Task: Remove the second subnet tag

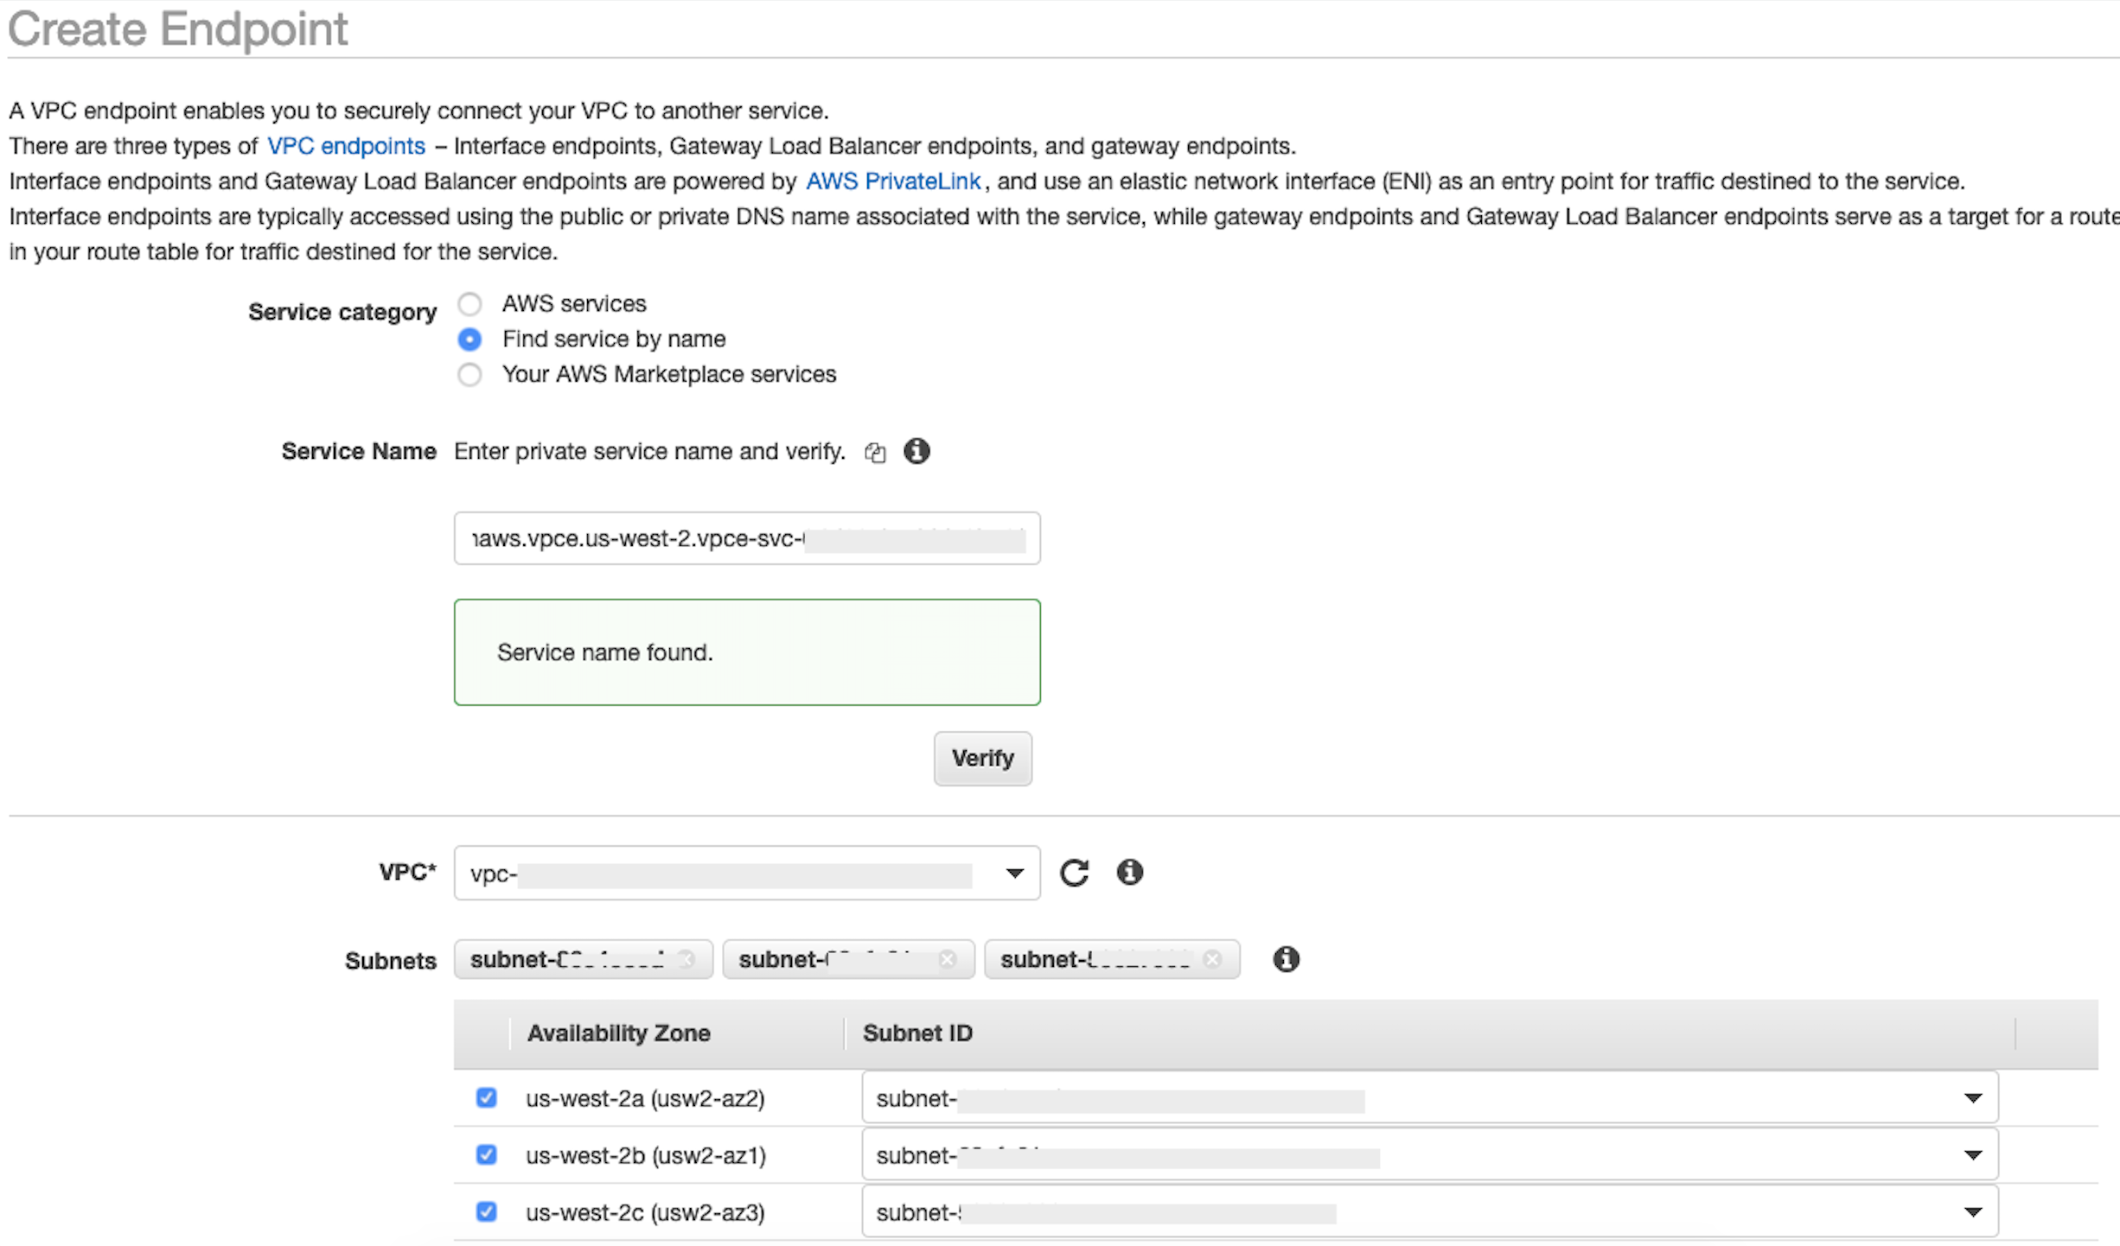Action: point(948,959)
